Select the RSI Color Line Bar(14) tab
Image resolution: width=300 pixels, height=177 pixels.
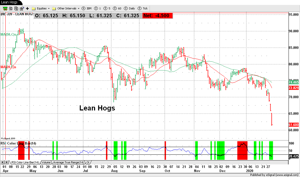[x=25, y=162]
